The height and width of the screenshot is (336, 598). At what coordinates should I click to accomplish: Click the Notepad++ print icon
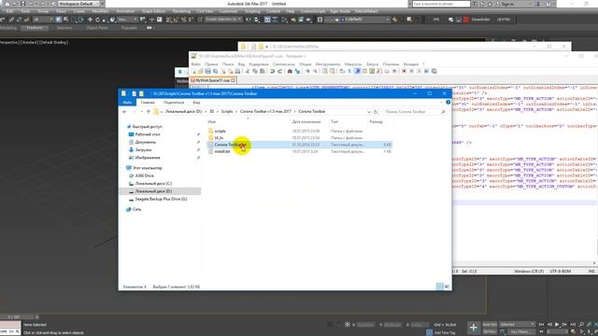[x=237, y=71]
